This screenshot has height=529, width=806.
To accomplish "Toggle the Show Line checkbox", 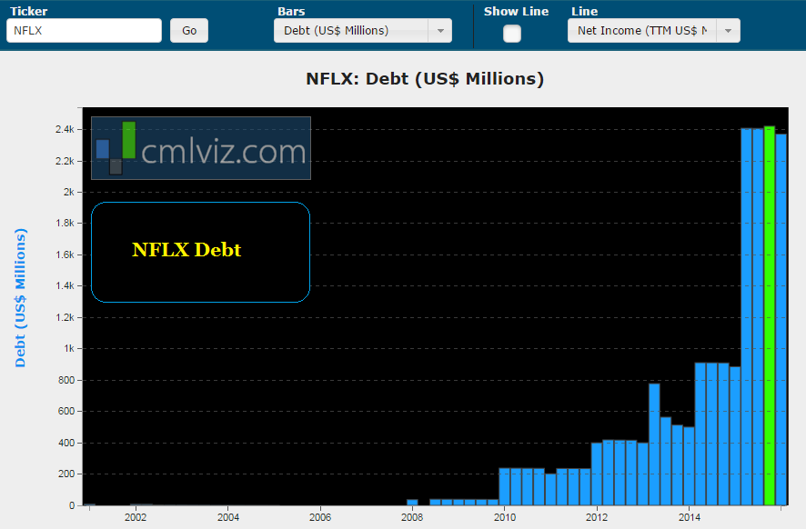I will click(512, 34).
